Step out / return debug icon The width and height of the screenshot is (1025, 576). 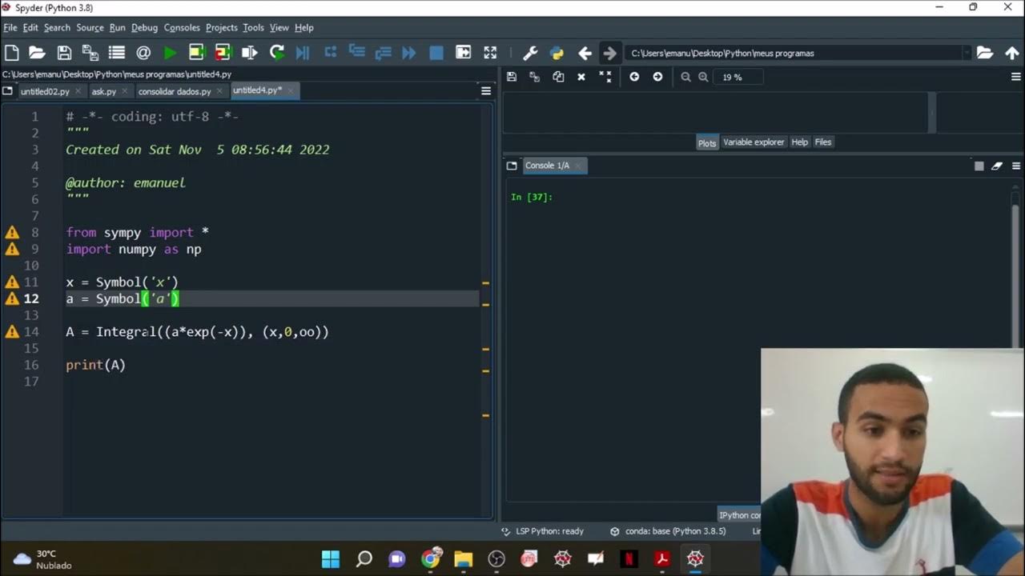(x=383, y=53)
